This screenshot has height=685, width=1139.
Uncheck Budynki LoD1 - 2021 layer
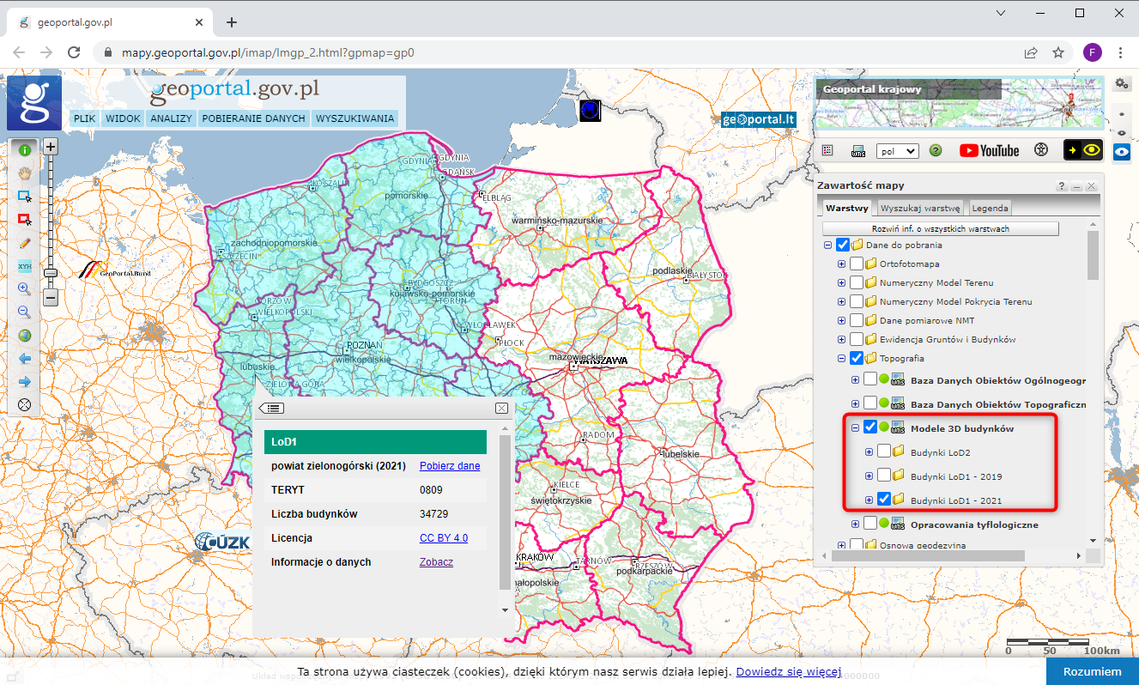pos(883,500)
